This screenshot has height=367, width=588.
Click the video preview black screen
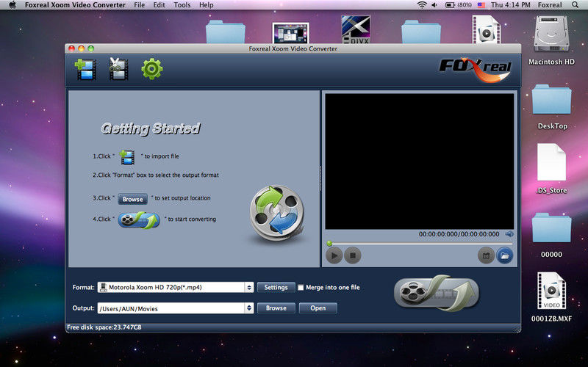pos(419,161)
